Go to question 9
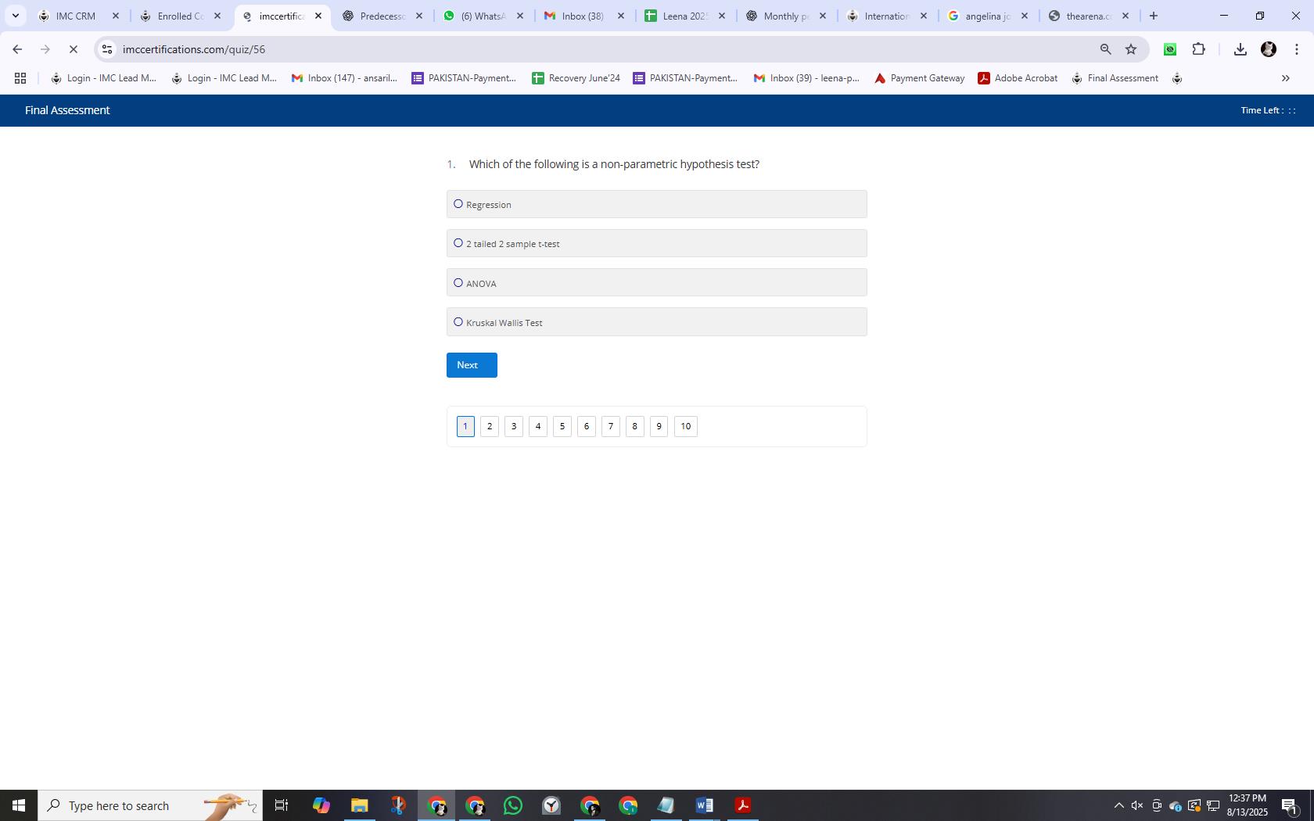 659,426
